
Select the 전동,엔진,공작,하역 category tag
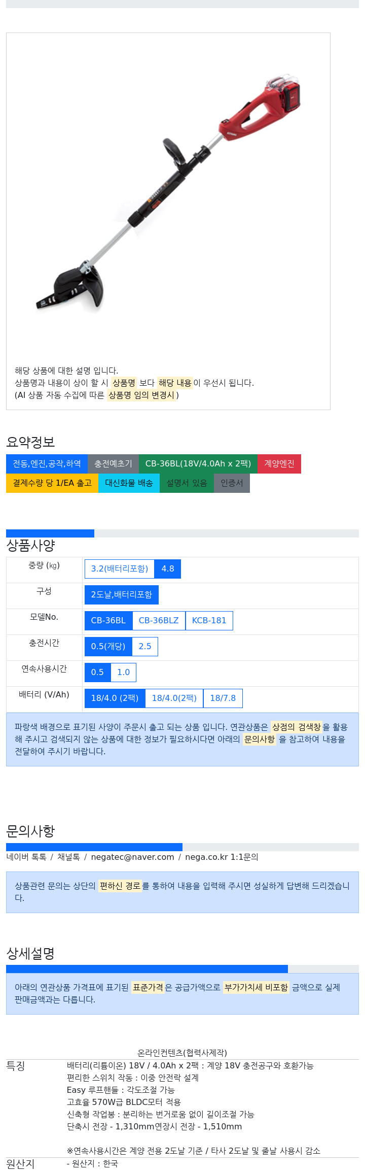click(47, 463)
